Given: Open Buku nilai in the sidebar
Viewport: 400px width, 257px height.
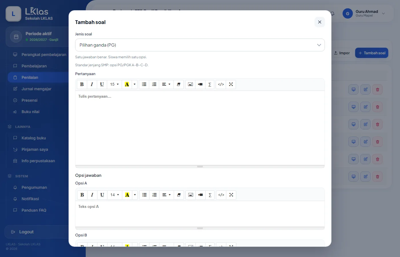Looking at the screenshot, I should (30, 112).
